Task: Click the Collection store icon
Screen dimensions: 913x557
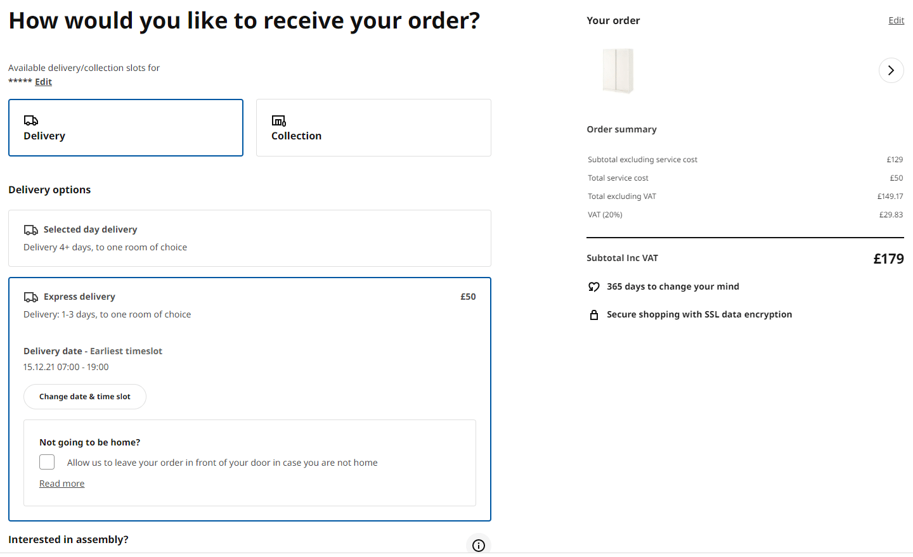Action: (x=278, y=120)
